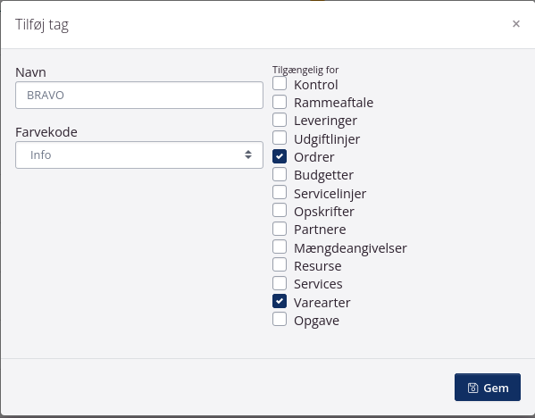
Task: Disable the Varearter checkbox
Action: coord(280,301)
